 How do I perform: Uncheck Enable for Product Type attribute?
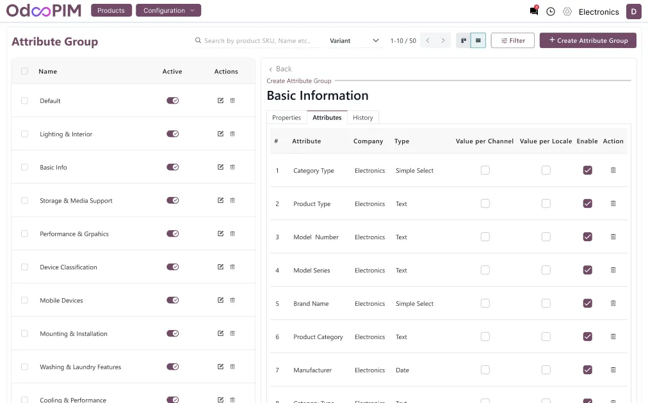pyautogui.click(x=587, y=203)
